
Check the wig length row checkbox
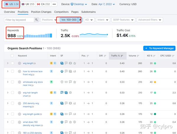(12, 63)
